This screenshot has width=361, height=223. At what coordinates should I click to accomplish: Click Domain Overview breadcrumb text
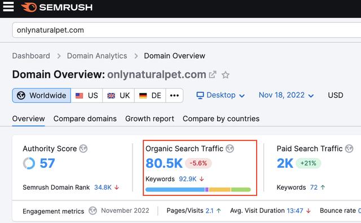coord(174,56)
